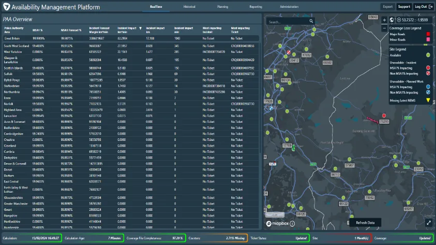
Task: Select the Greater Manchester row name
Action: (16, 204)
